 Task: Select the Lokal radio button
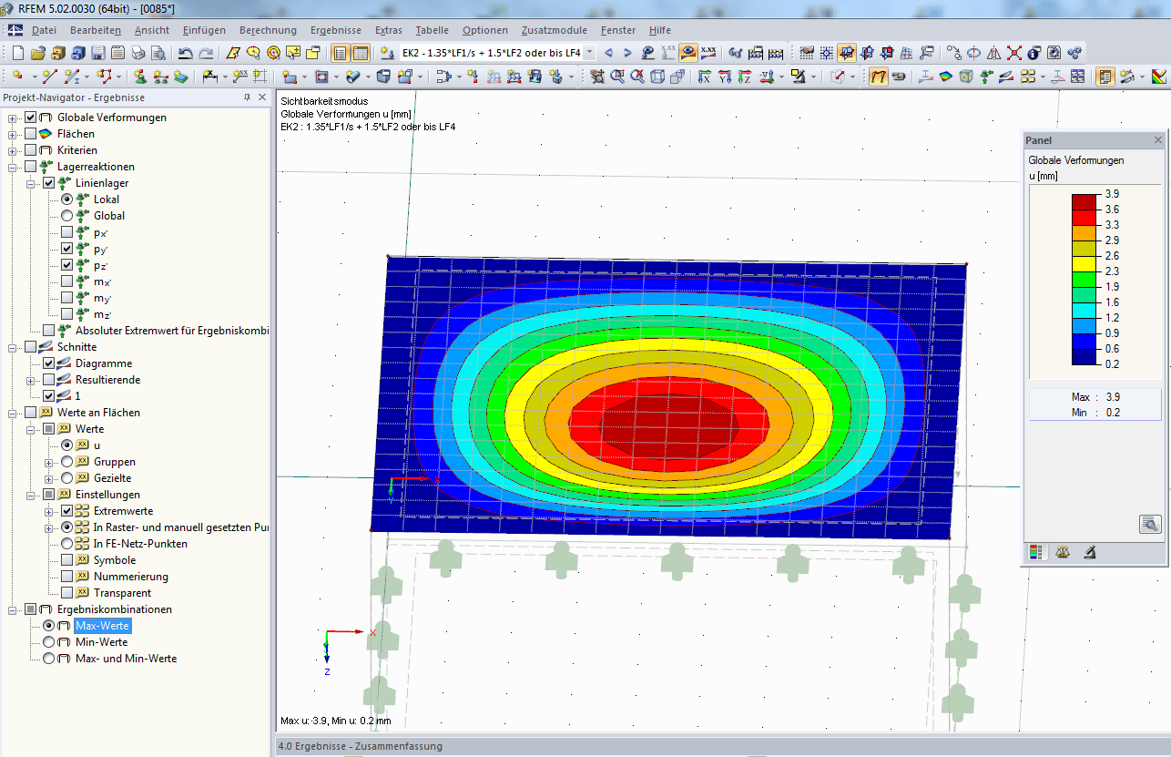tap(67, 199)
